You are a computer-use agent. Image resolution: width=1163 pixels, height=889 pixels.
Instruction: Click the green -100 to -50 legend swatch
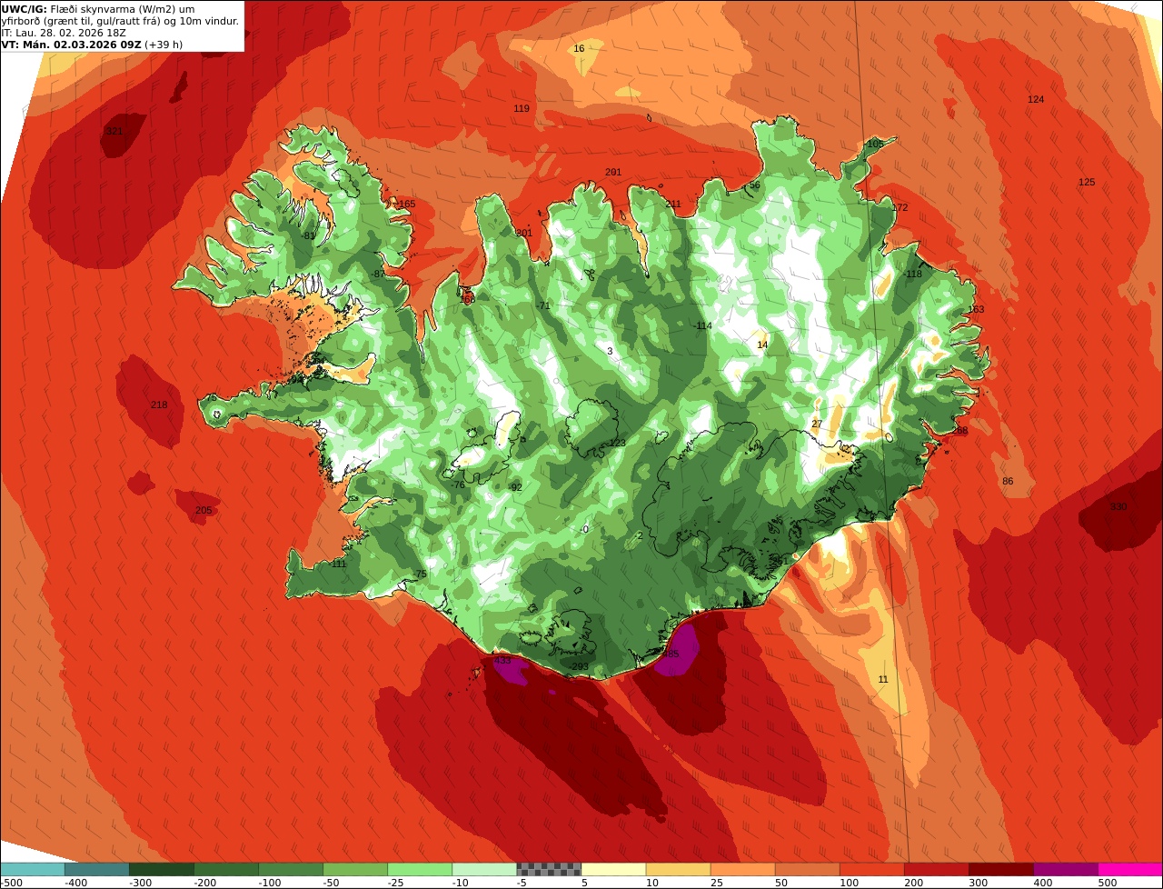click(291, 869)
